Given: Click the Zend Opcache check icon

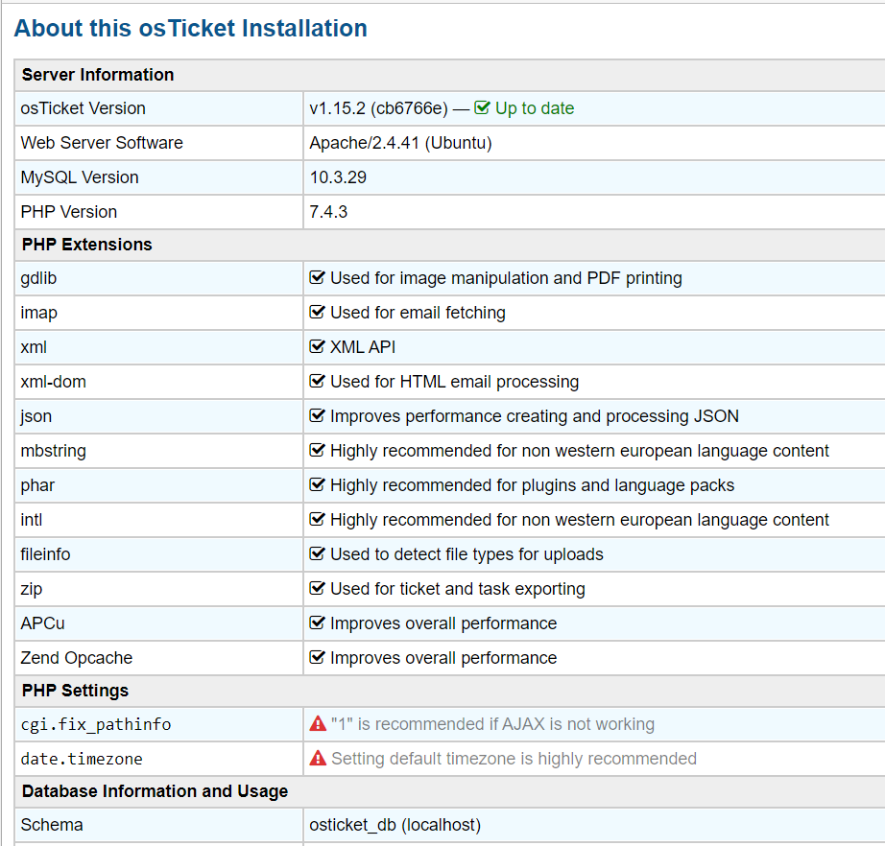Looking at the screenshot, I should [x=317, y=657].
